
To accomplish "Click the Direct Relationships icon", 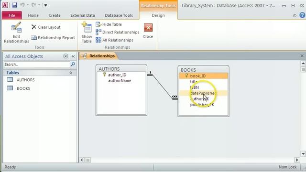I will pos(98,32).
